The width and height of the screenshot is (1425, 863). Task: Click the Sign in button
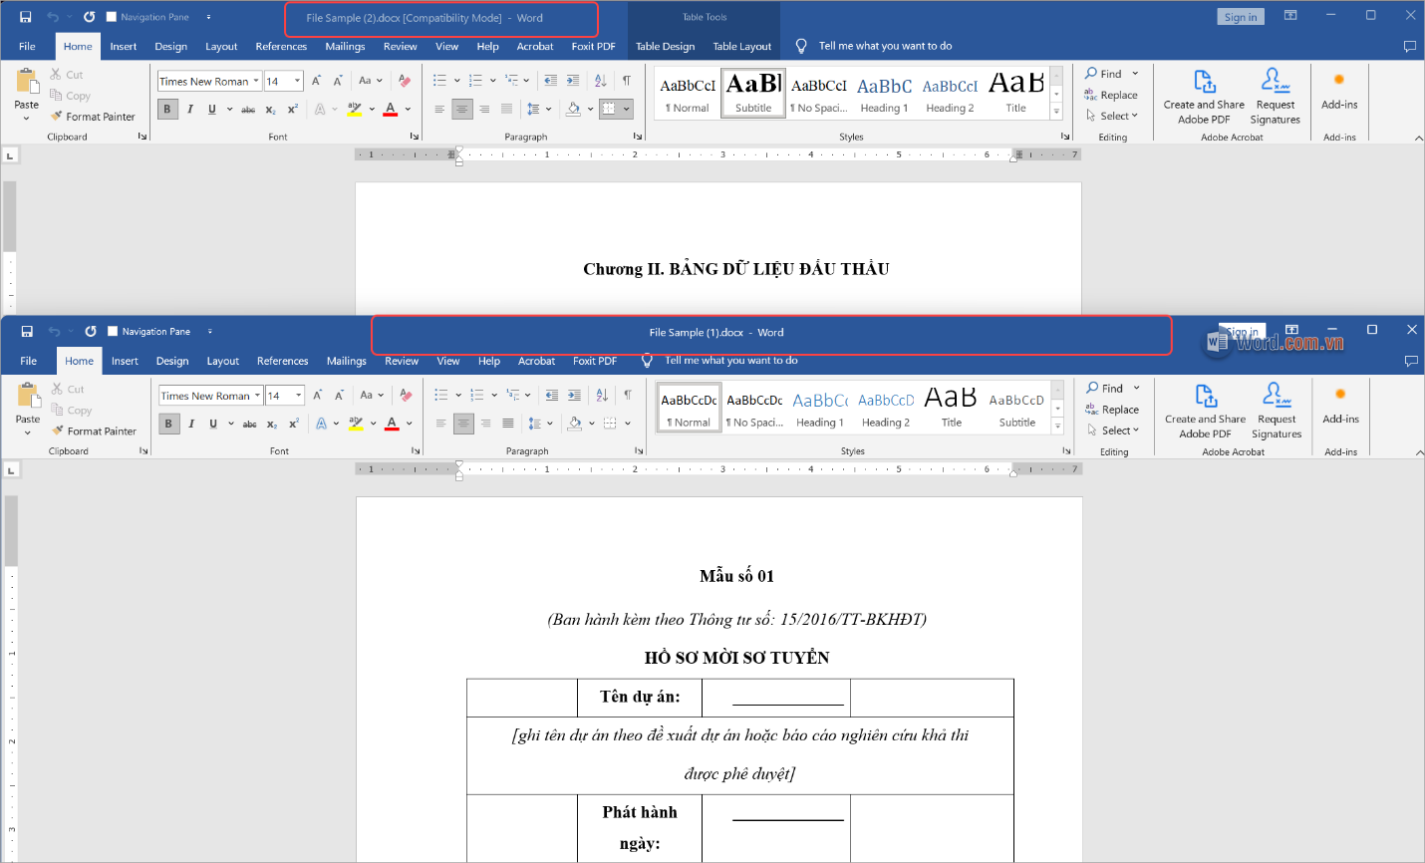(1240, 16)
